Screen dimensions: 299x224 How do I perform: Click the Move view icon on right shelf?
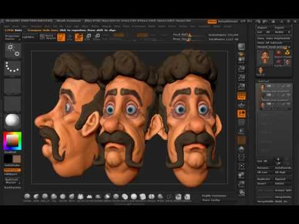coord(241,166)
